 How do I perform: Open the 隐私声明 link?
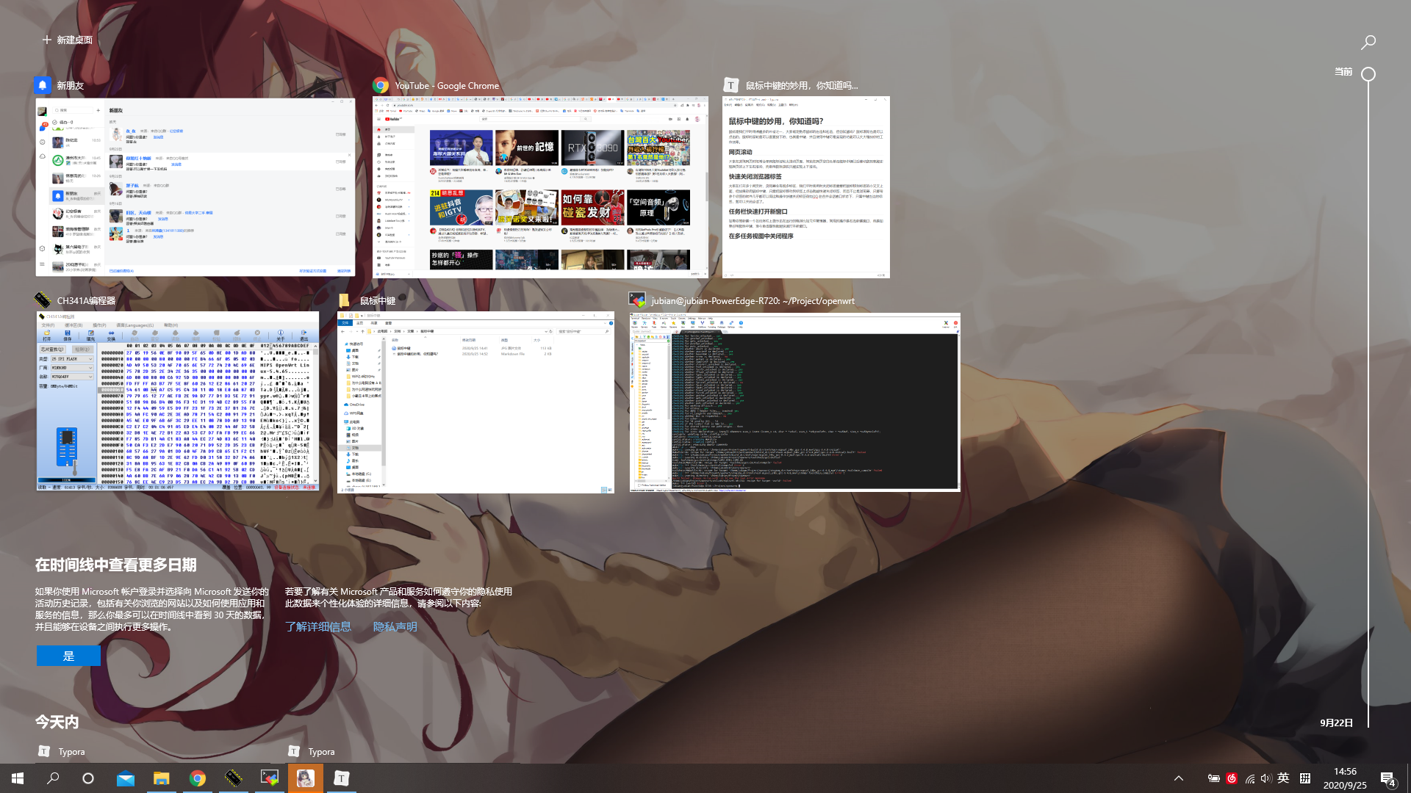tap(395, 626)
